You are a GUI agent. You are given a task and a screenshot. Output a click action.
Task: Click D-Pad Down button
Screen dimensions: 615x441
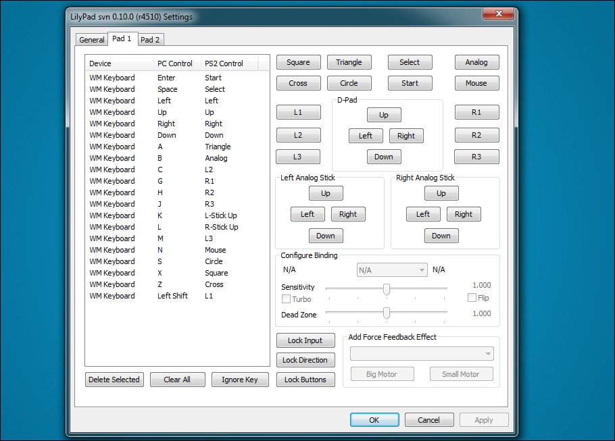click(384, 157)
